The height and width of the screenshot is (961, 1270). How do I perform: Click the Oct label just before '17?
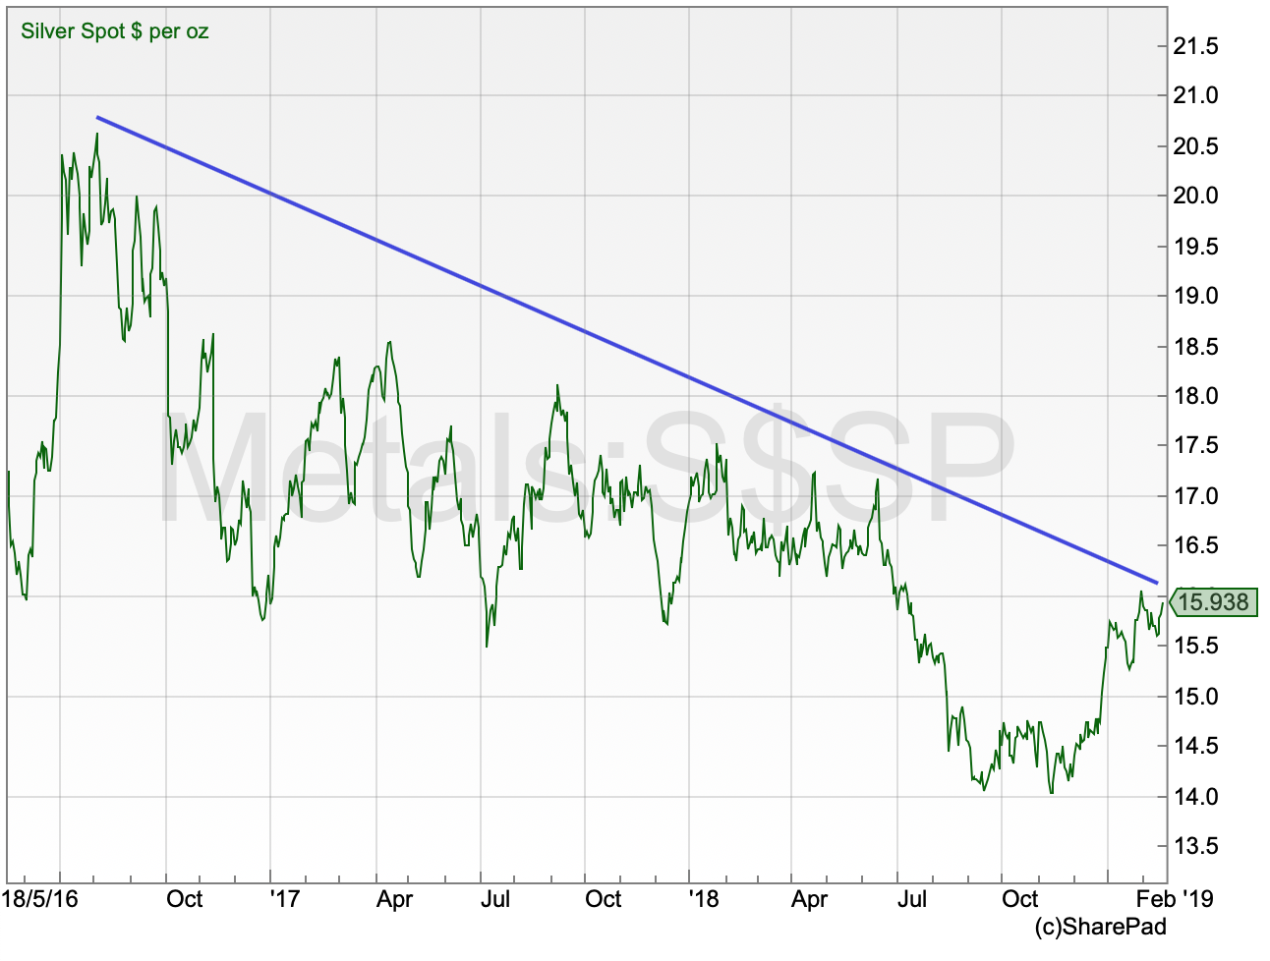pyautogui.click(x=184, y=899)
